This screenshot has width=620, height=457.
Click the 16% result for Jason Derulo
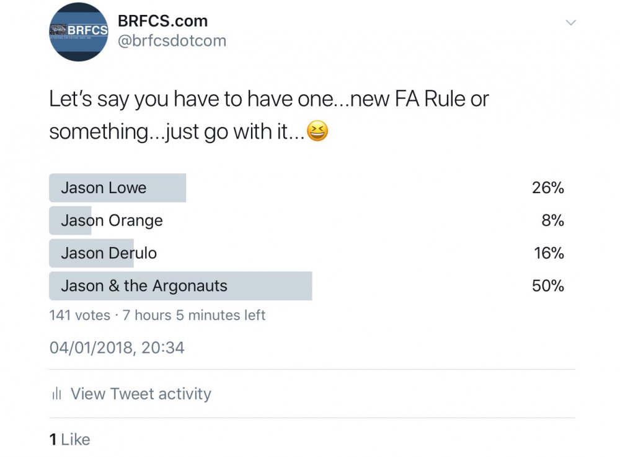[x=549, y=253]
